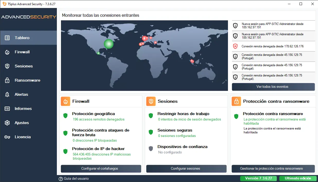318x182 pixels.
Task: Click Ver todos los eventos button
Action: (273, 87)
